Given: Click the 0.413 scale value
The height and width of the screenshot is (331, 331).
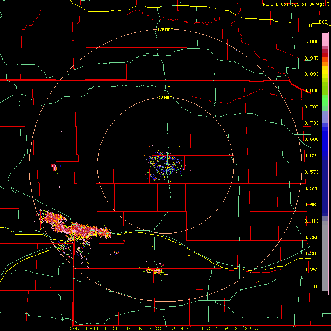Looking at the screenshot, I should pyautogui.click(x=312, y=221).
